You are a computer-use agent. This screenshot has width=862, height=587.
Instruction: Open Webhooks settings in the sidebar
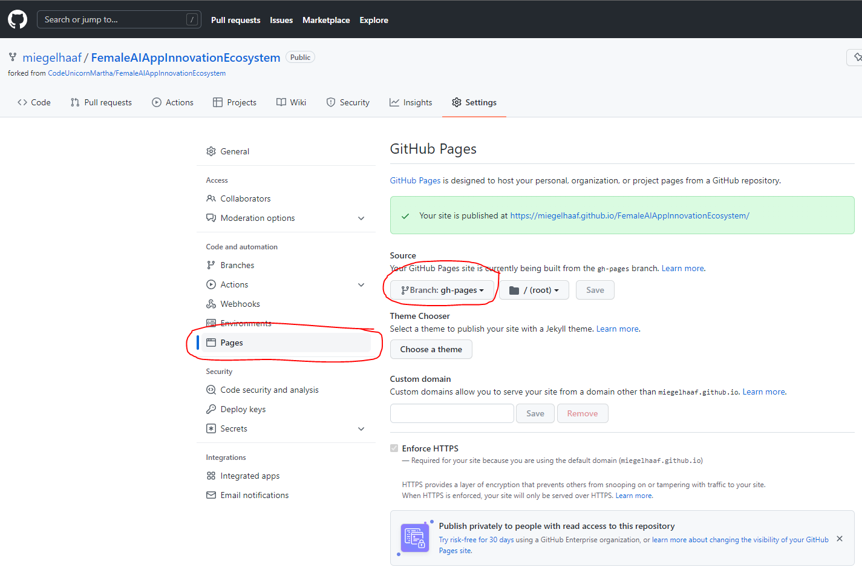click(240, 303)
